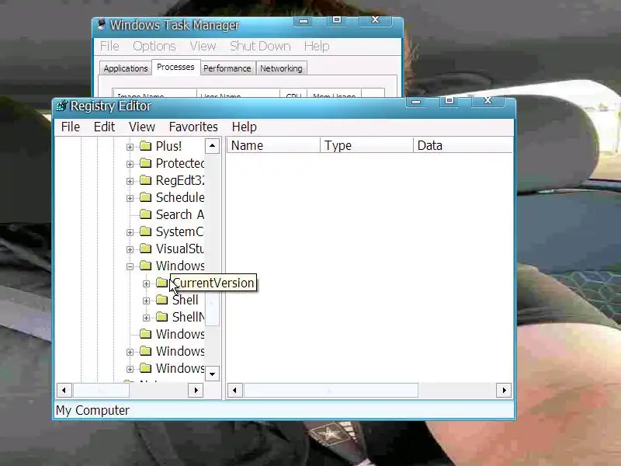Screen dimensions: 621x466
Task: Switch to the Networking tab in Task Manager
Action: pyautogui.click(x=281, y=68)
